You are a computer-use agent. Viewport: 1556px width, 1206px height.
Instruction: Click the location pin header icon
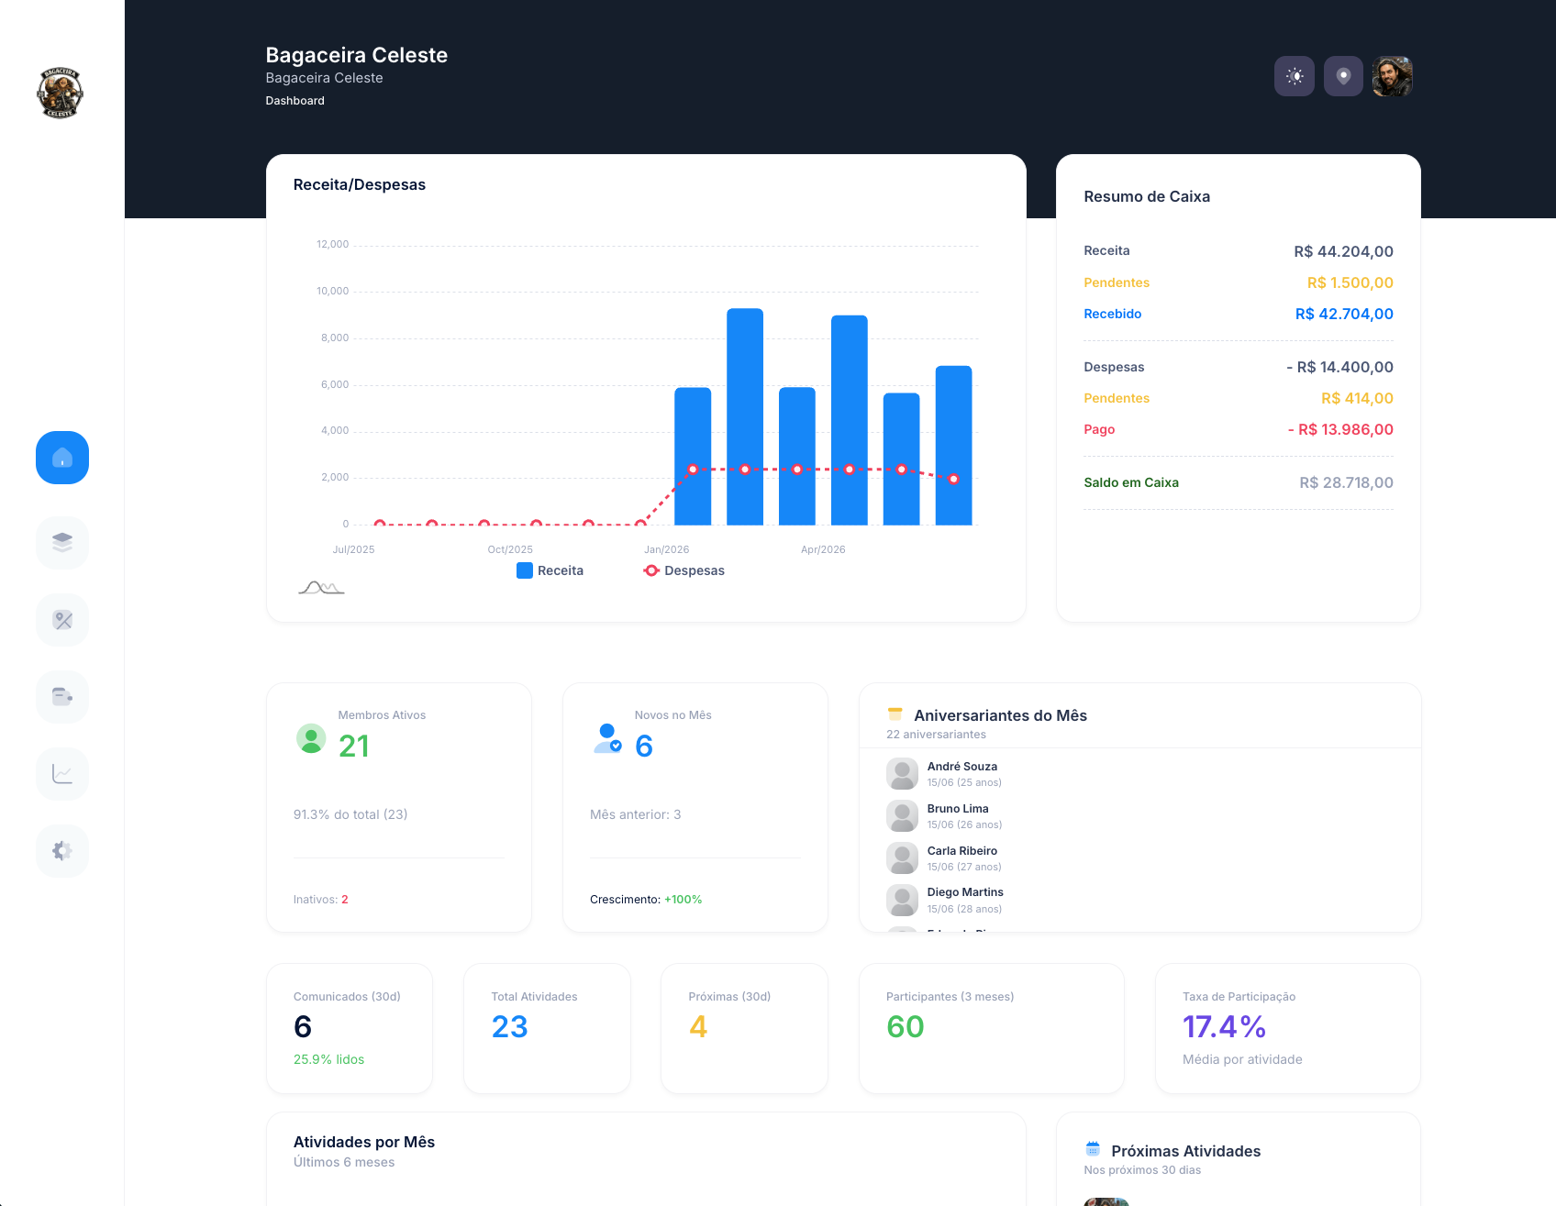(x=1343, y=76)
